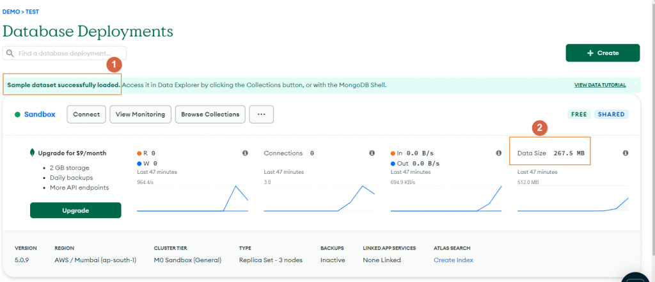Focus the Find a database deployment field
The width and height of the screenshot is (655, 282).
(65, 53)
